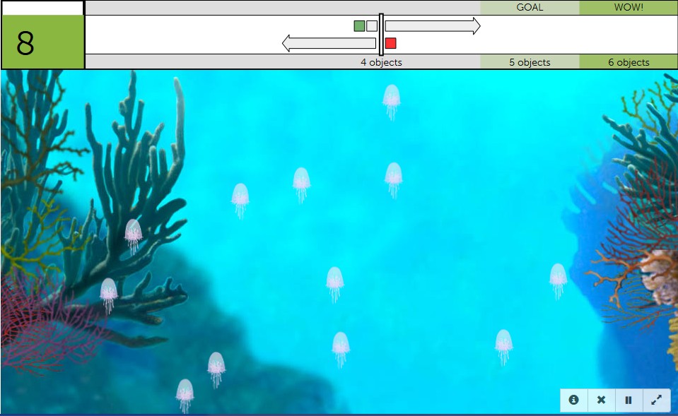This screenshot has width=678, height=416.
Task: Click the left-pointing arrow in the progress bar
Action: pos(329,43)
